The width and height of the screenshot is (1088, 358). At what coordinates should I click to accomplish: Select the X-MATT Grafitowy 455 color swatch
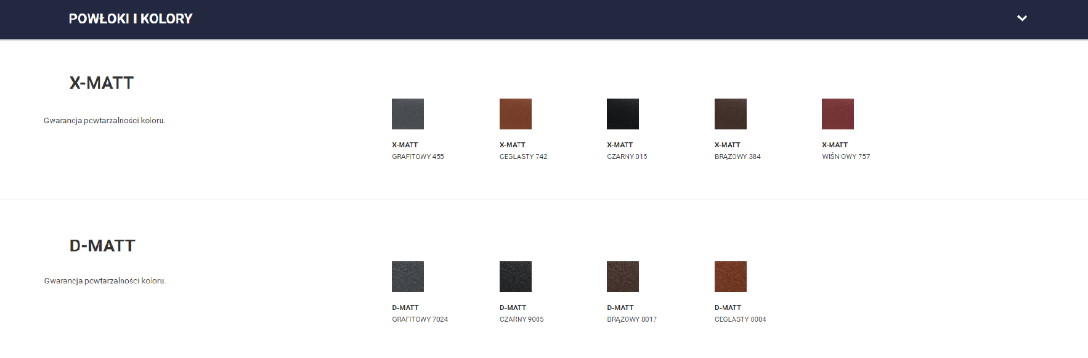pyautogui.click(x=408, y=114)
